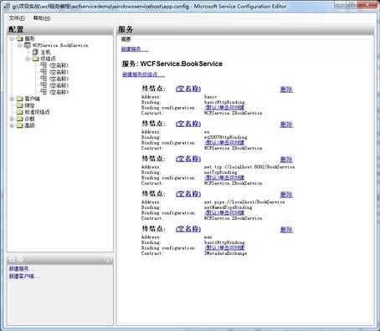
Task: Open the 文件(F) menu
Action: tap(17, 18)
